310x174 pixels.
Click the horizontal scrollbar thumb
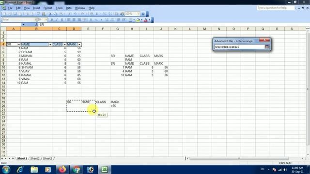(239, 159)
